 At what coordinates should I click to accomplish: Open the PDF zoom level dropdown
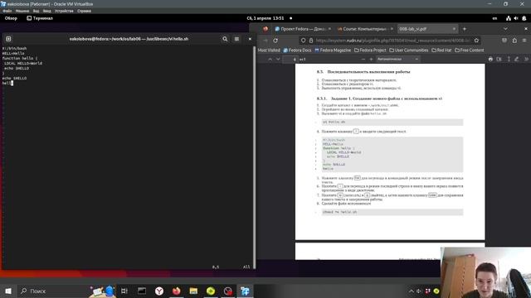point(397,59)
